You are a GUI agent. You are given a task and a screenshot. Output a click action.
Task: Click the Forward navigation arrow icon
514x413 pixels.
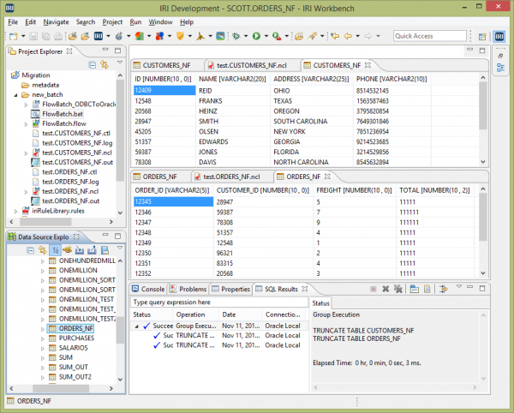click(x=368, y=36)
